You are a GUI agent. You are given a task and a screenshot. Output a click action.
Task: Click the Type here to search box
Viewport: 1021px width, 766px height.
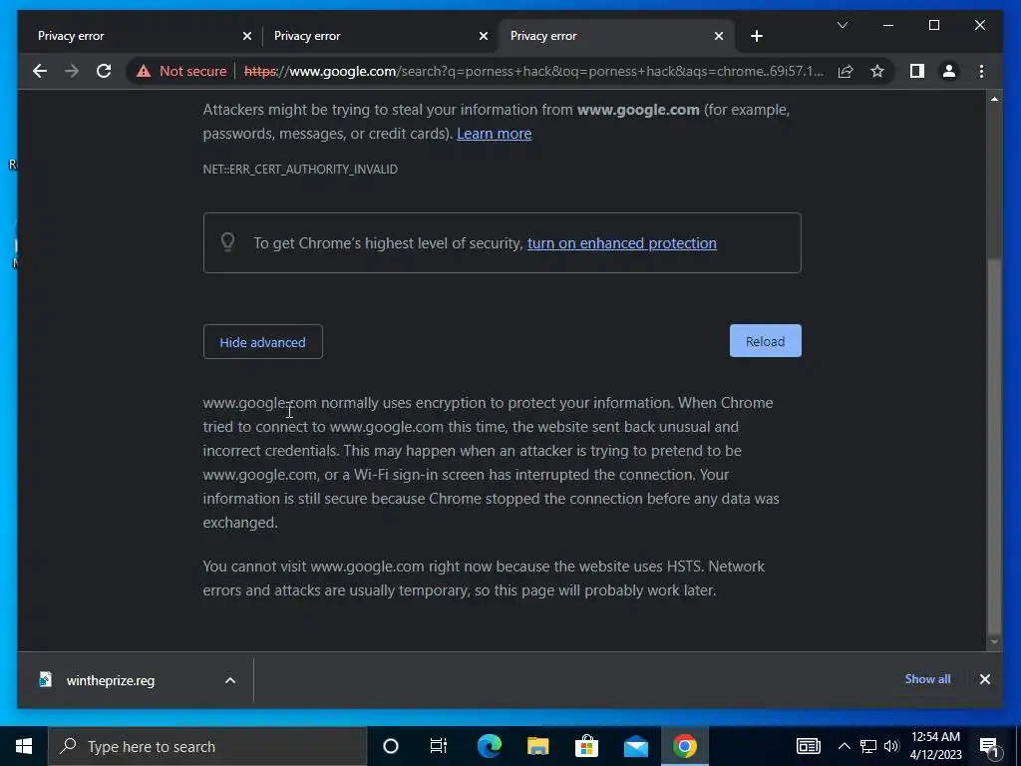[207, 746]
